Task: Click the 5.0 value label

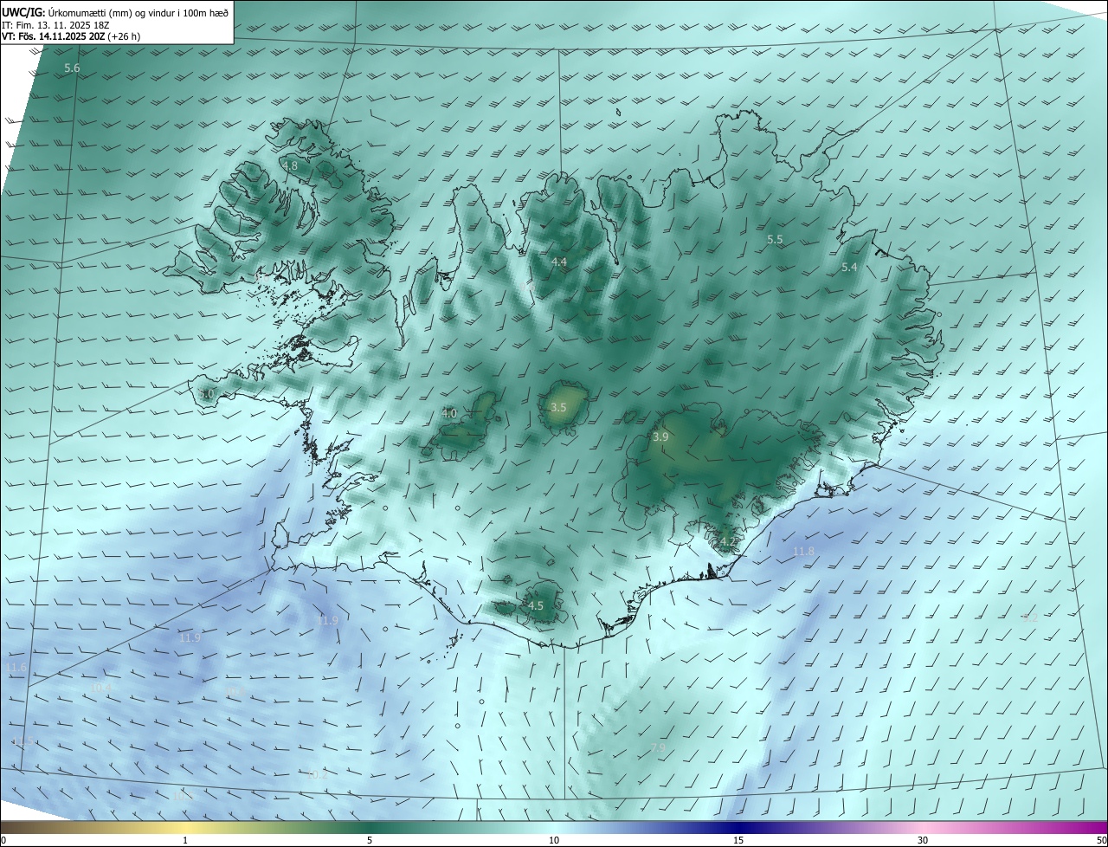Action: (206, 394)
